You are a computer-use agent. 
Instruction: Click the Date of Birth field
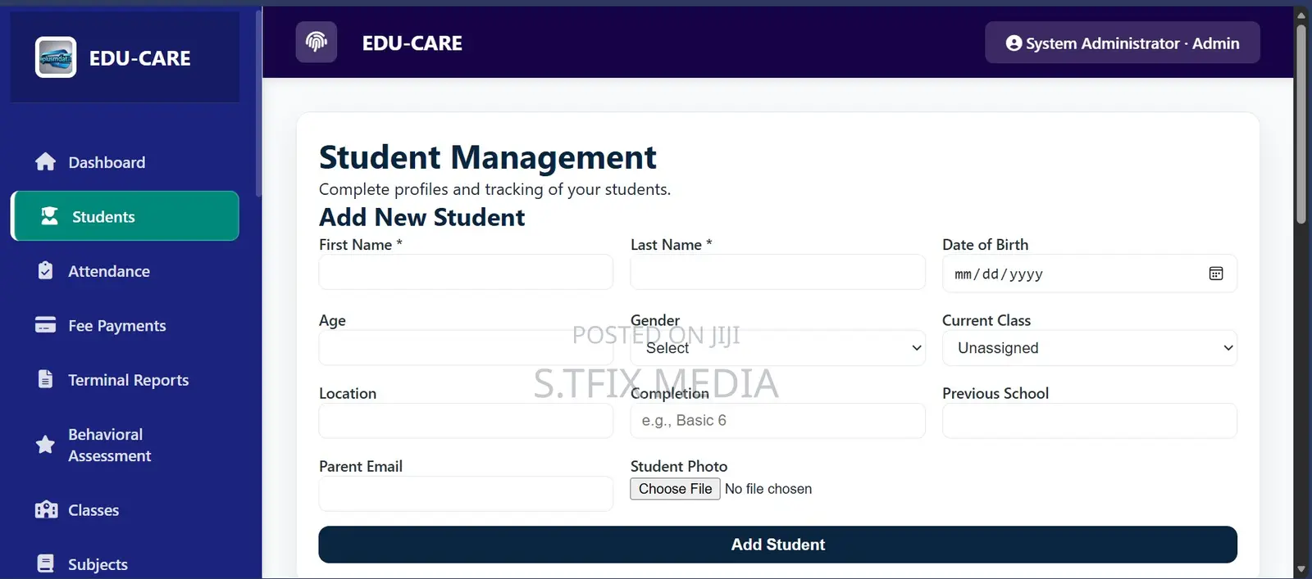[1089, 274]
